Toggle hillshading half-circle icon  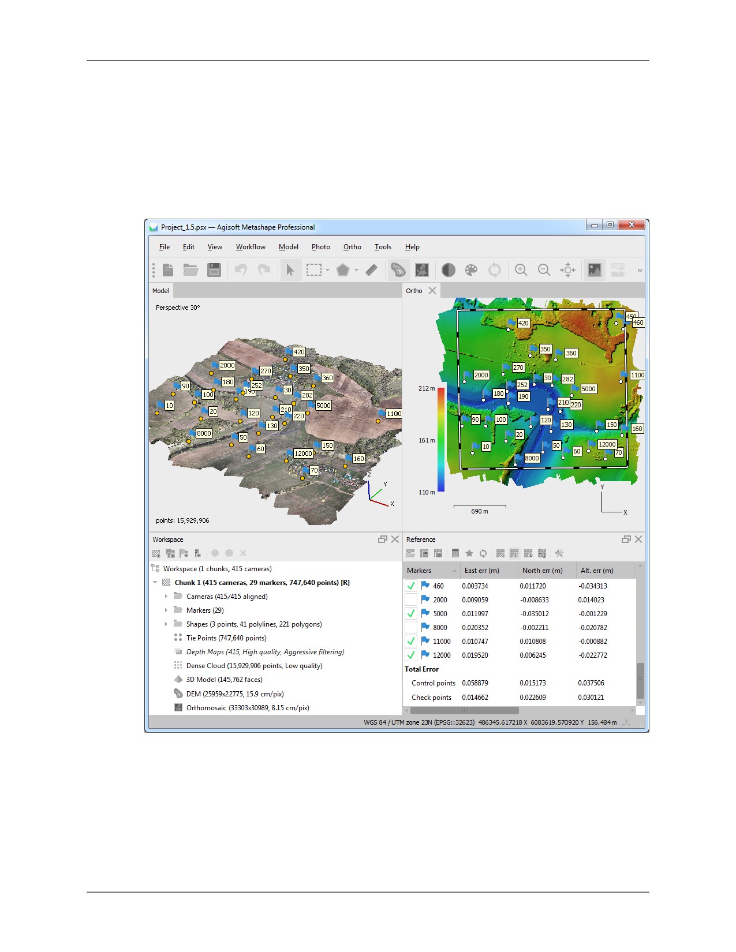(x=449, y=270)
